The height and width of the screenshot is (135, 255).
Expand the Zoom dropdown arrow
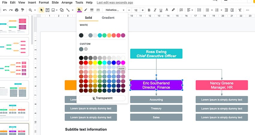35,10
